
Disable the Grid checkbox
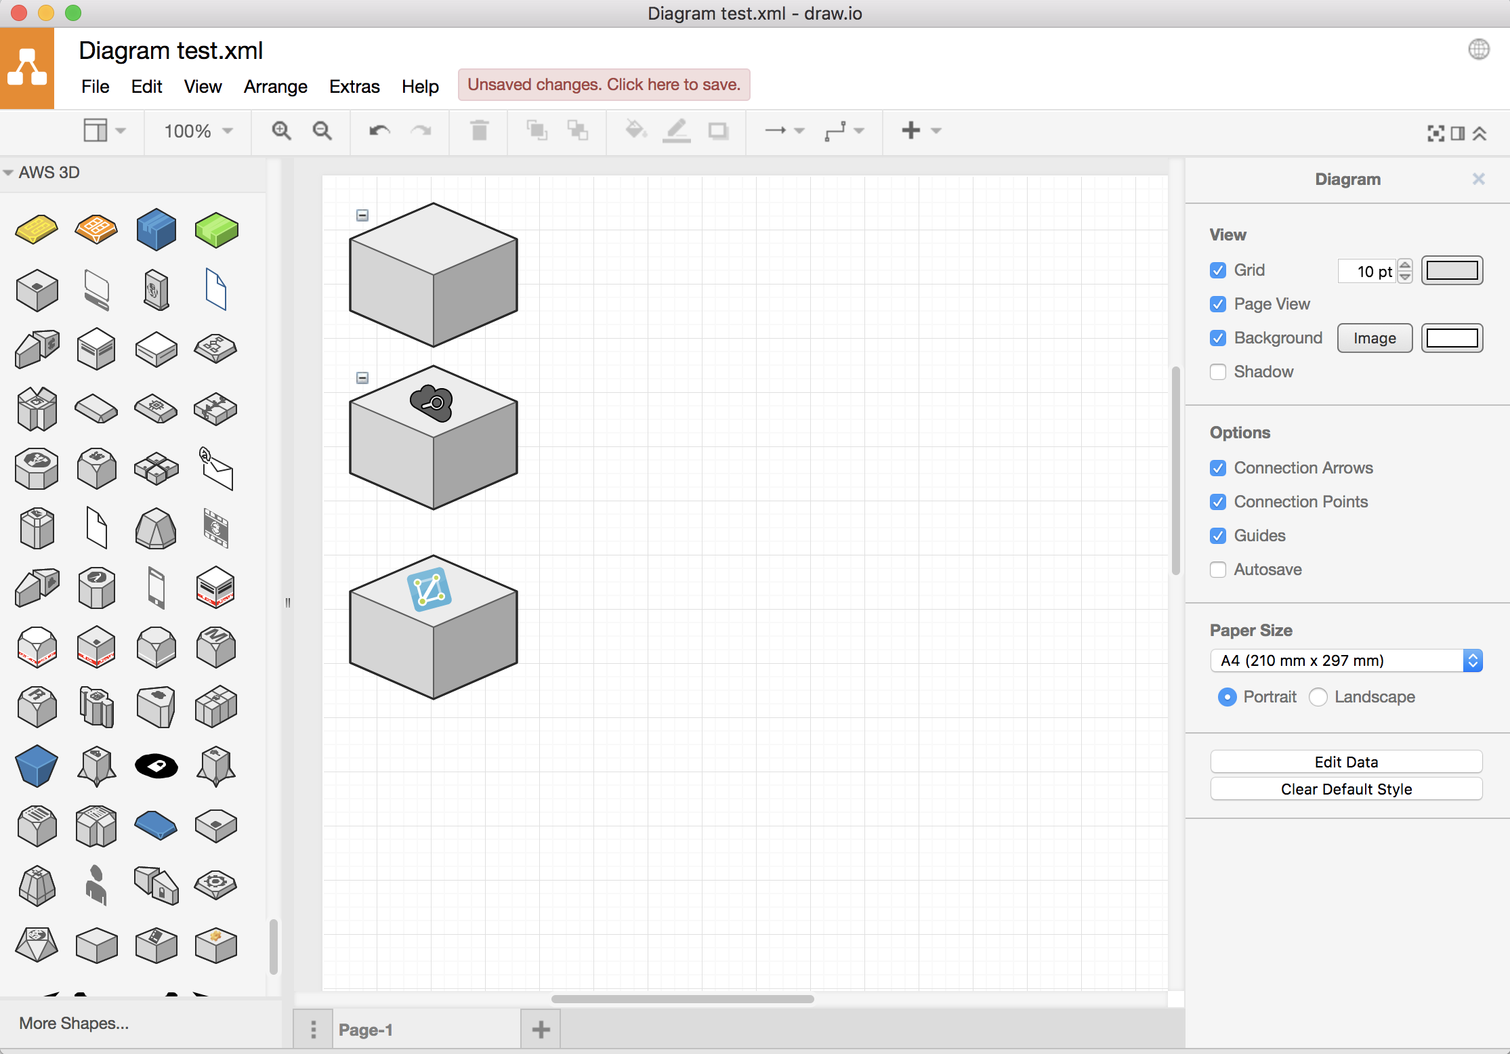1218,270
